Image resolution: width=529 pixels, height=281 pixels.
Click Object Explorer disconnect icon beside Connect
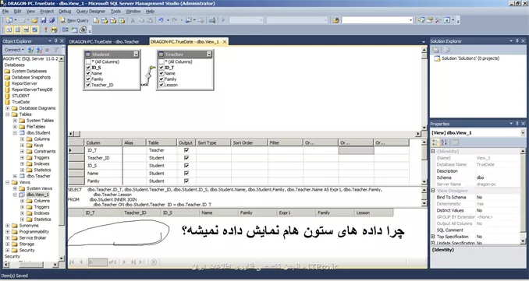click(39, 50)
